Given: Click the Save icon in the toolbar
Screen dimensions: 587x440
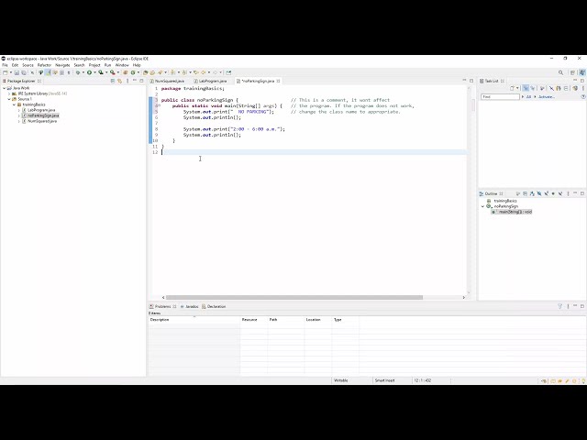Looking at the screenshot, I should click(17, 72).
